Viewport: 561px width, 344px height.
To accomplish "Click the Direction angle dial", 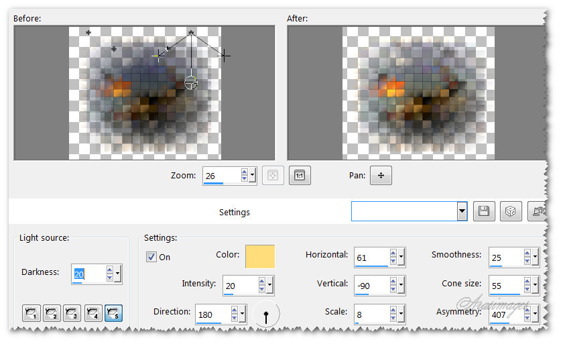I will click(x=266, y=314).
